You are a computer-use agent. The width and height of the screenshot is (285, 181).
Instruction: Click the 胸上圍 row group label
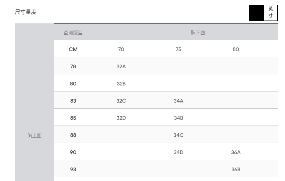tap(34, 136)
